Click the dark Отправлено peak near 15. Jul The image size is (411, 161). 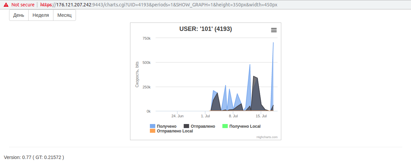click(254, 78)
